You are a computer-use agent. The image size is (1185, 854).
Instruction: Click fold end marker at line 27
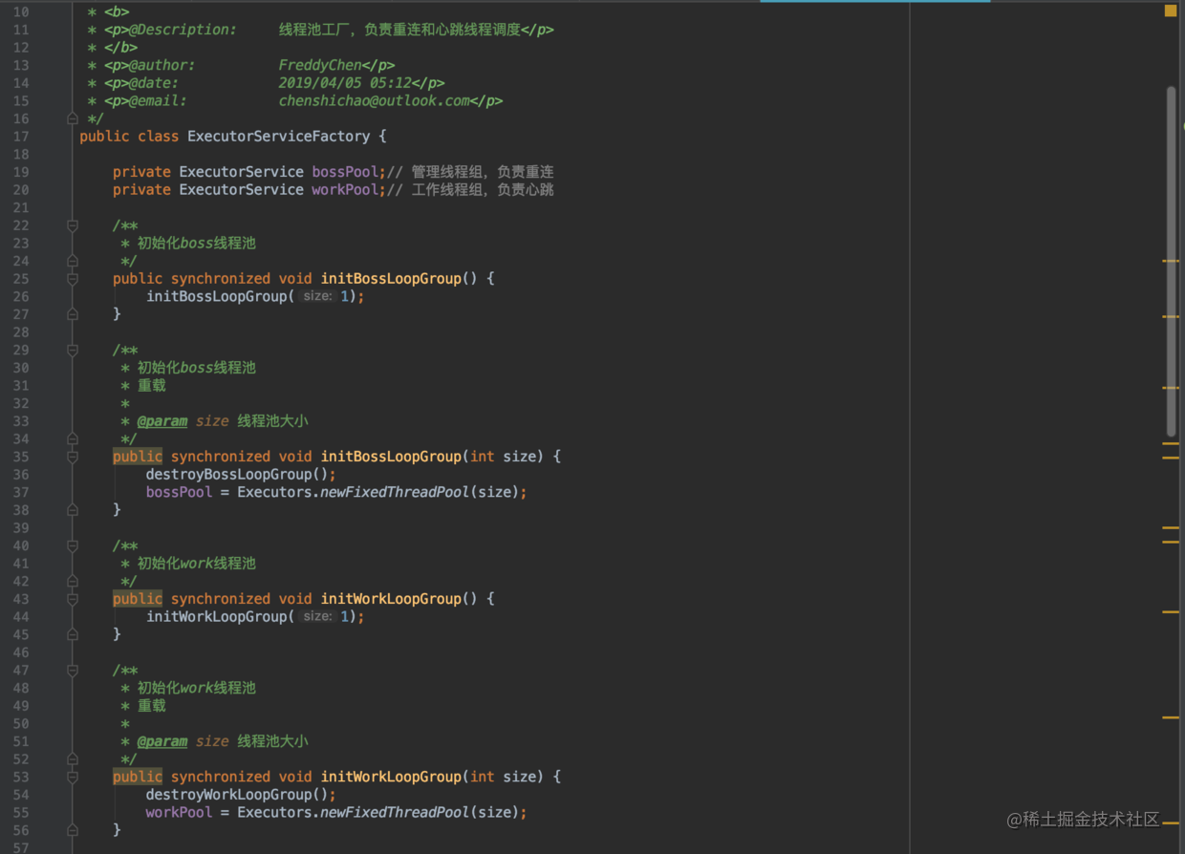pos(73,314)
